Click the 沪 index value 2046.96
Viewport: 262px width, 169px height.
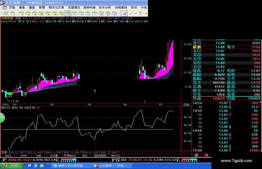click(x=14, y=160)
